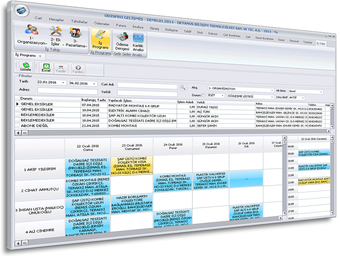Click the Yazdır print button
Viewport: 341px width, 256px height.
61,69
